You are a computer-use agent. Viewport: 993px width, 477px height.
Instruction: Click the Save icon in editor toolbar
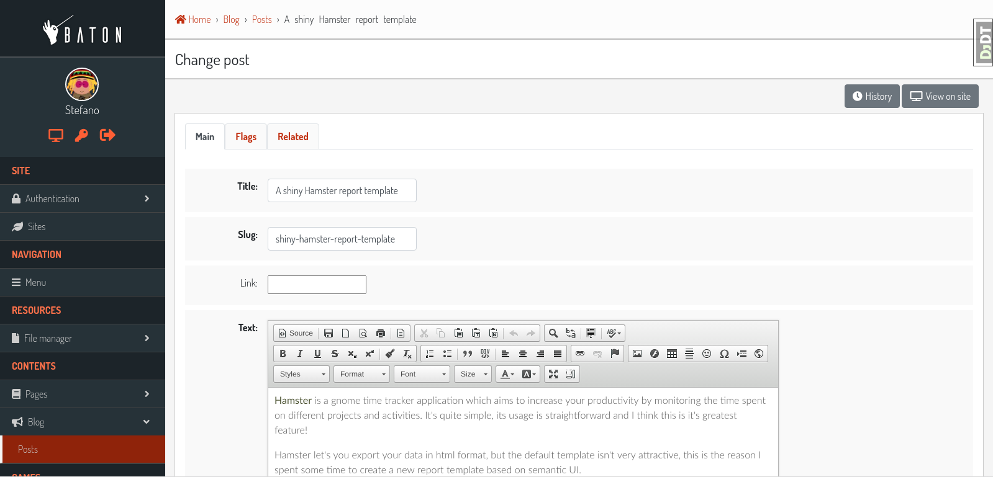tap(329, 333)
